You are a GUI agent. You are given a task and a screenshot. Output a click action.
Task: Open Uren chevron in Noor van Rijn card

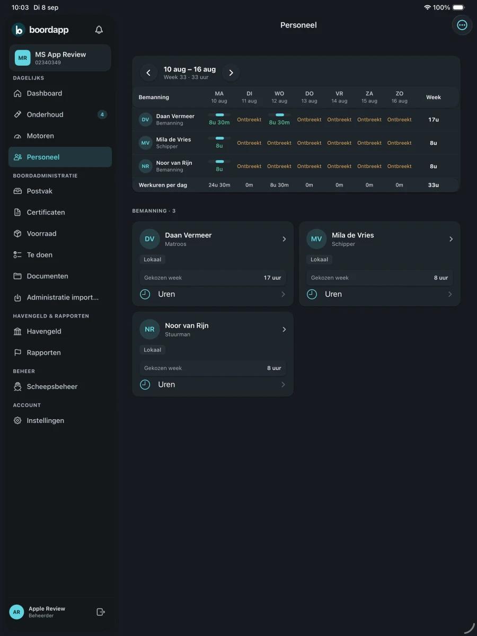click(x=283, y=385)
